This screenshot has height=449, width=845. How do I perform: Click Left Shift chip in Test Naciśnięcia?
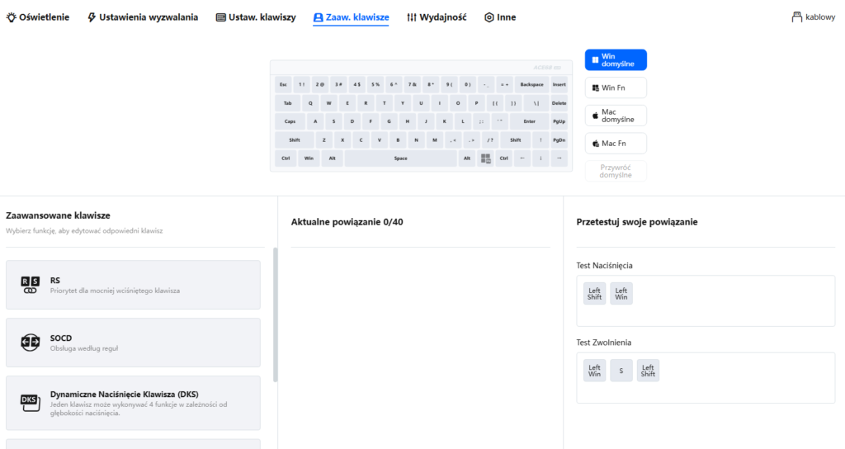pyautogui.click(x=594, y=294)
